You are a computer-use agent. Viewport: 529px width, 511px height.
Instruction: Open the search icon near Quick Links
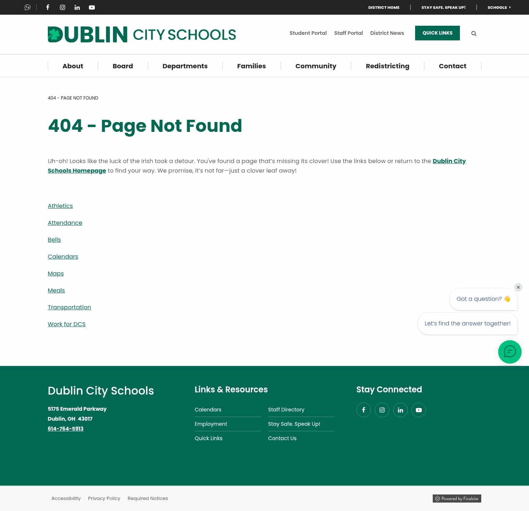(x=474, y=33)
